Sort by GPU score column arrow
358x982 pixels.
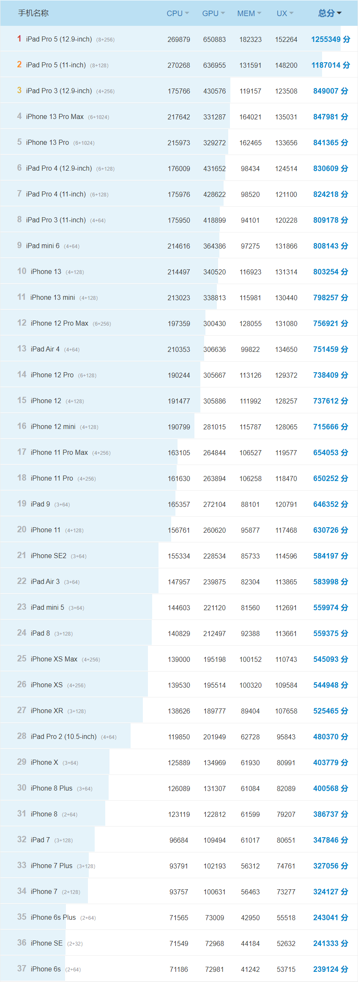tap(223, 13)
